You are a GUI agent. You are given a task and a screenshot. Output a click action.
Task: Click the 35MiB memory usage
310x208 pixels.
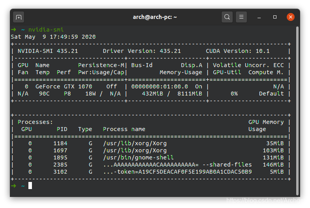[275, 144]
